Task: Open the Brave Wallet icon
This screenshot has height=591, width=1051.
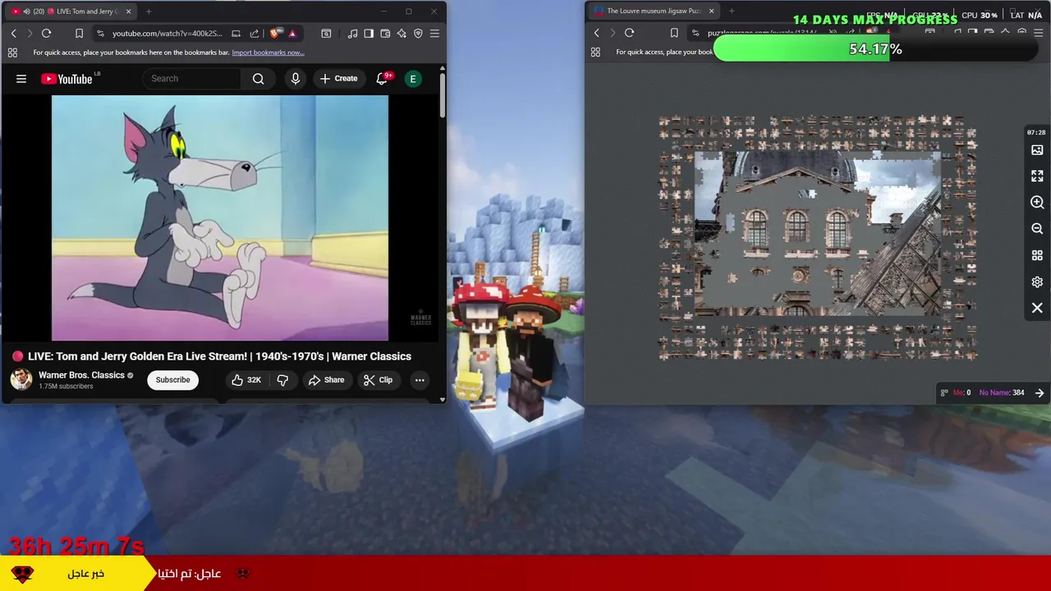Action: click(385, 33)
